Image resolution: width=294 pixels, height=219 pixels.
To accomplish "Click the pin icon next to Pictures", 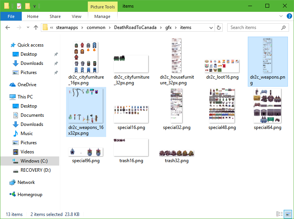I will tap(56, 73).
